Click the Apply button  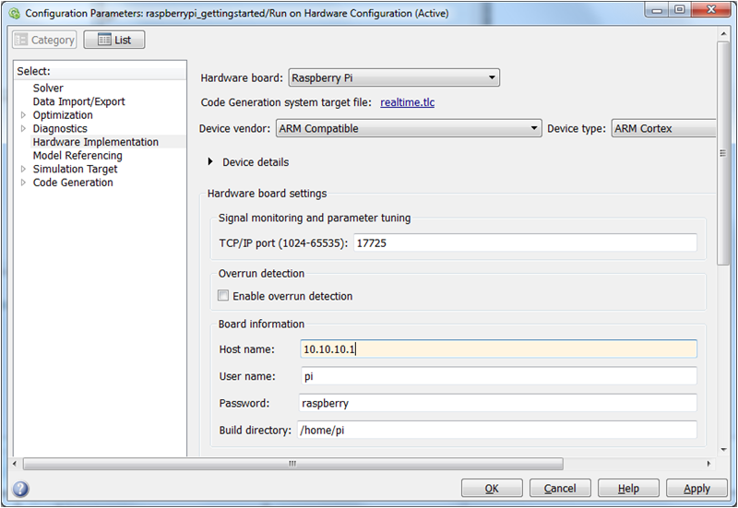696,489
